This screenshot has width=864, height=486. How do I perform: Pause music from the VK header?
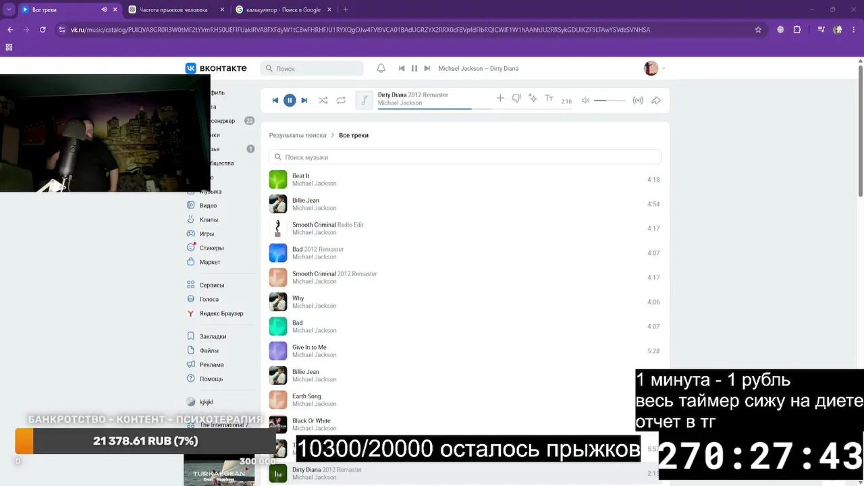414,68
